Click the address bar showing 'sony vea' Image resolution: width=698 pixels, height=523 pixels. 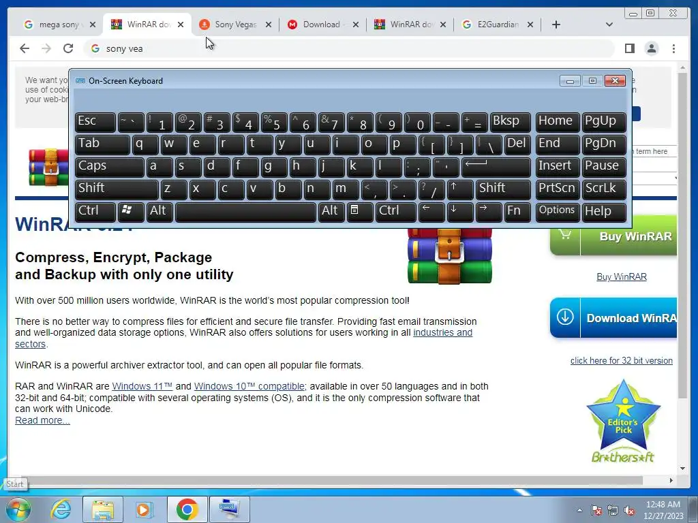pyautogui.click(x=348, y=48)
